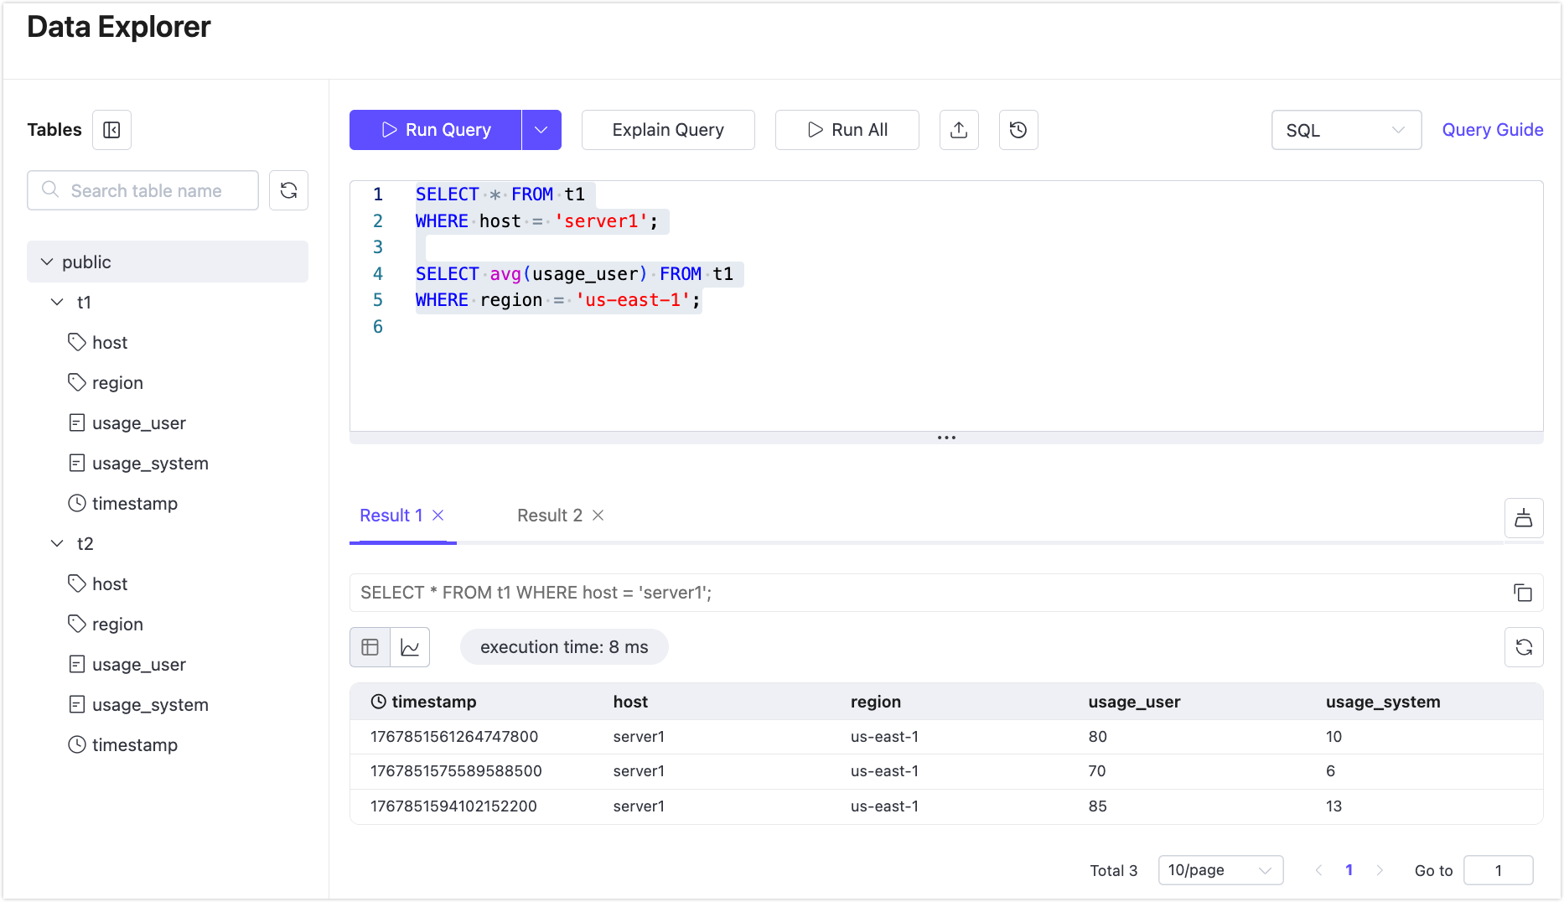The height and width of the screenshot is (902, 1564).
Task: Select the timestamp field under table t2
Action: coord(135,744)
